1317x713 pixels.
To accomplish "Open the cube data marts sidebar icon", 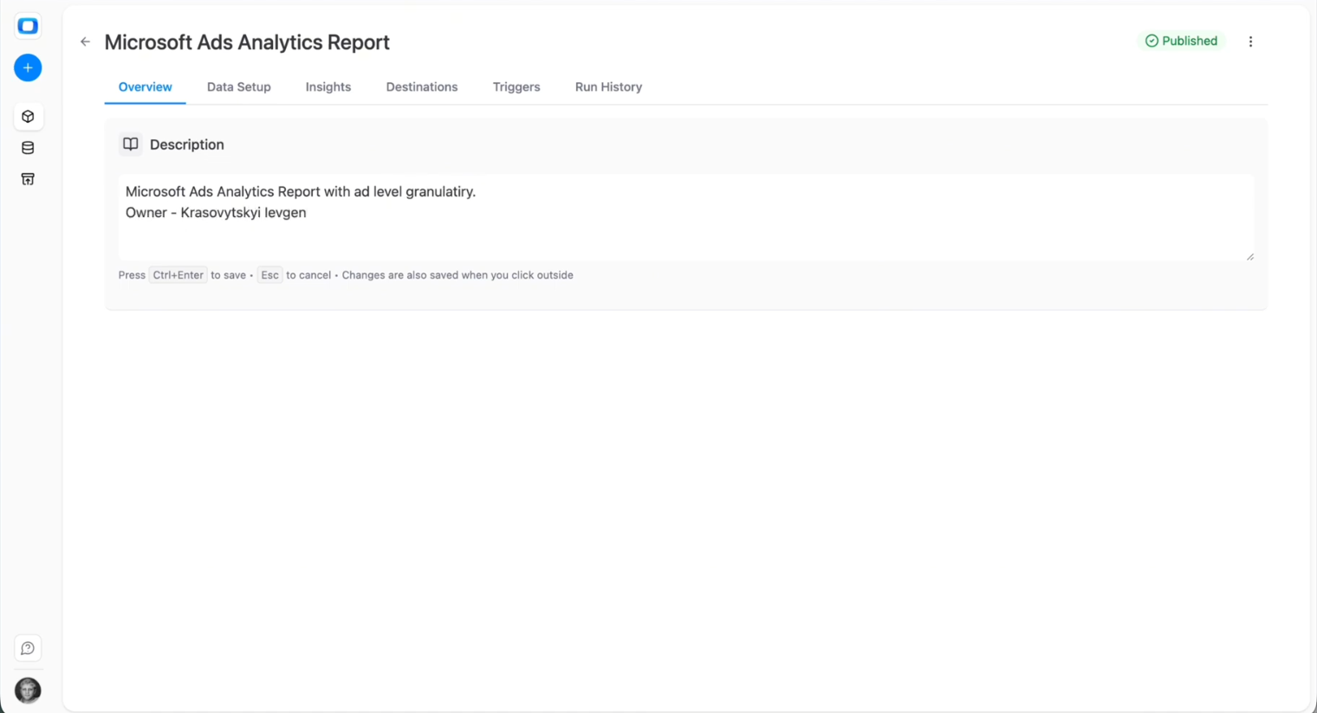I will [x=28, y=117].
